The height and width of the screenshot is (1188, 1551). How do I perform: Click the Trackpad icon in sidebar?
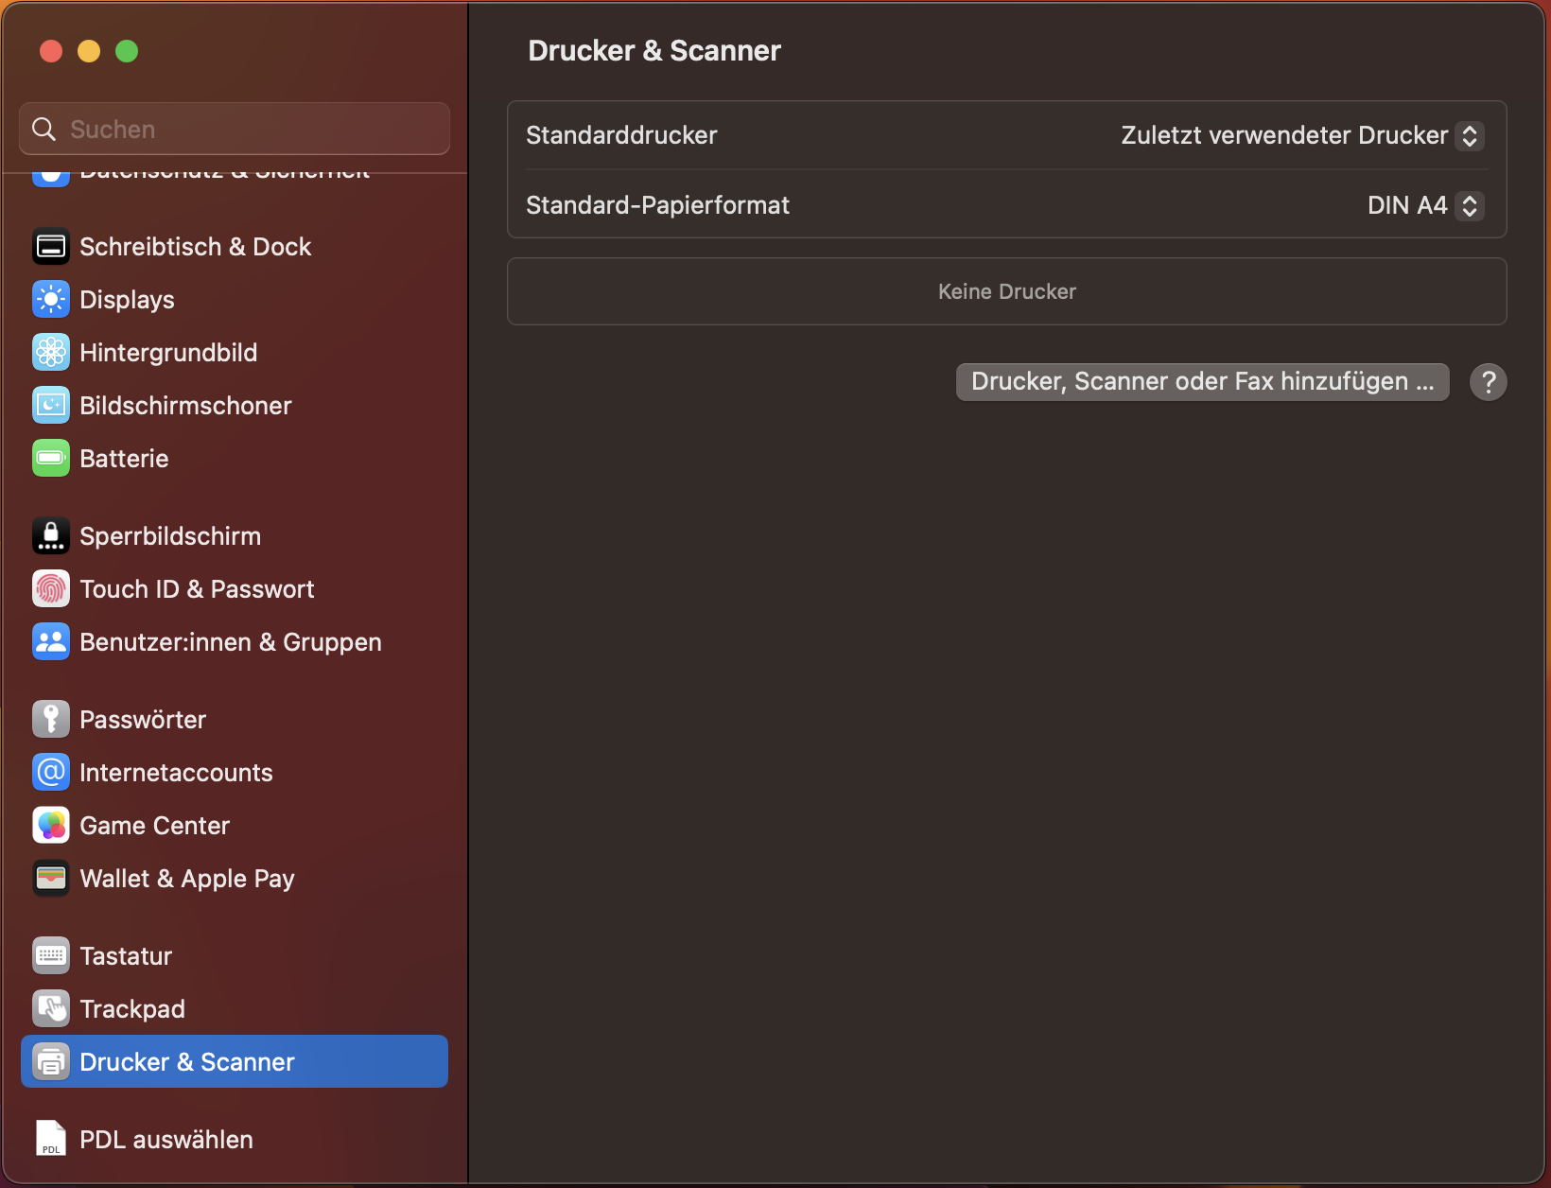51,1009
